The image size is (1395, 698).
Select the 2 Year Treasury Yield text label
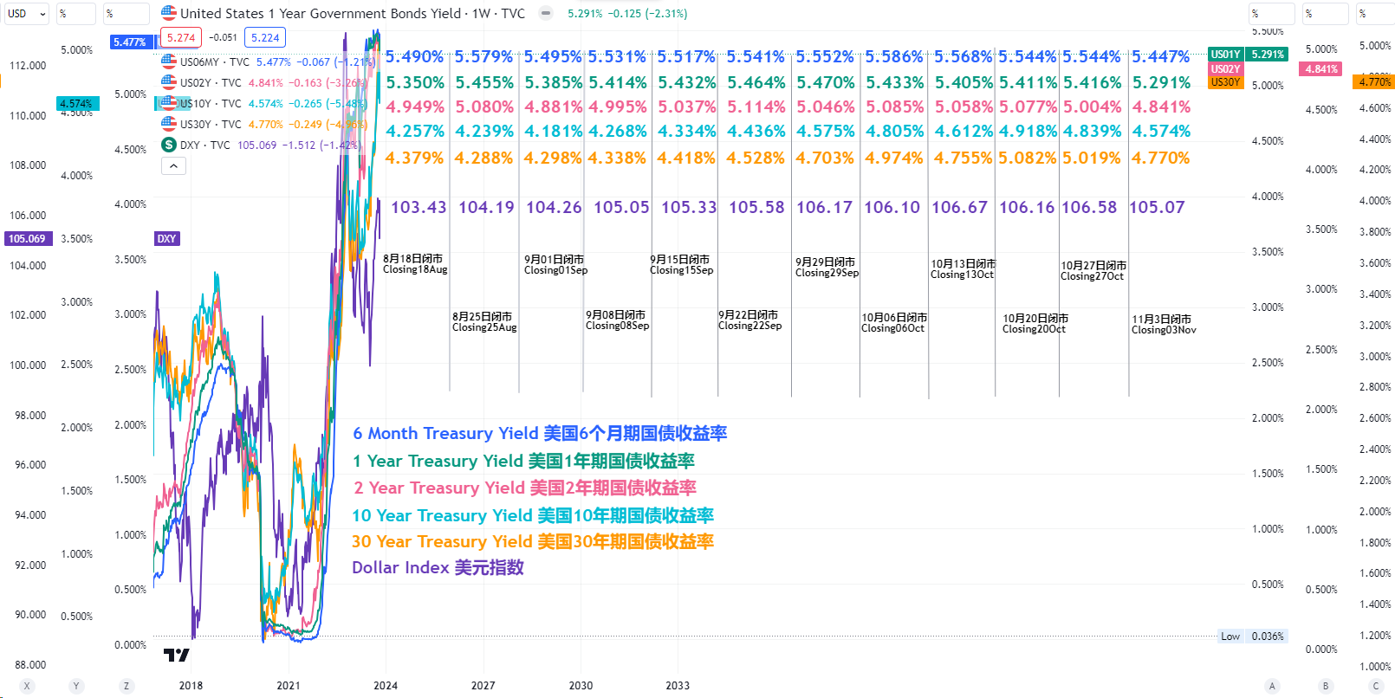click(524, 488)
